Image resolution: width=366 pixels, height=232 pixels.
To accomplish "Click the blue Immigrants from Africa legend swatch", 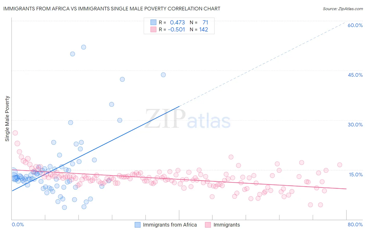I will (x=137, y=225).
